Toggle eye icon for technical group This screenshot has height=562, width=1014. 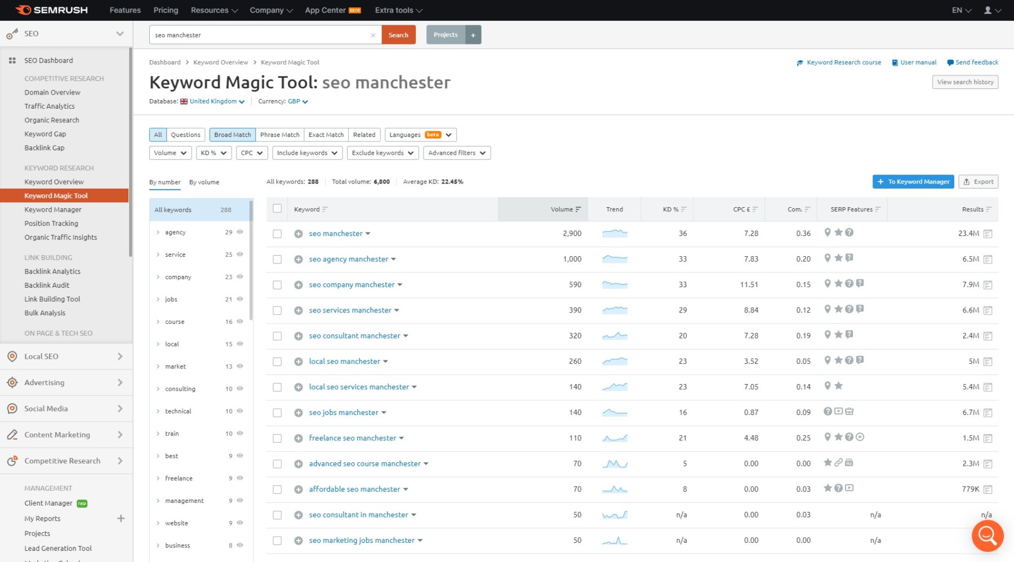[240, 411]
